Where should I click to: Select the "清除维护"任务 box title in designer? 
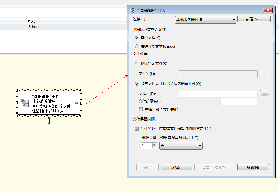pyautogui.click(x=45, y=96)
